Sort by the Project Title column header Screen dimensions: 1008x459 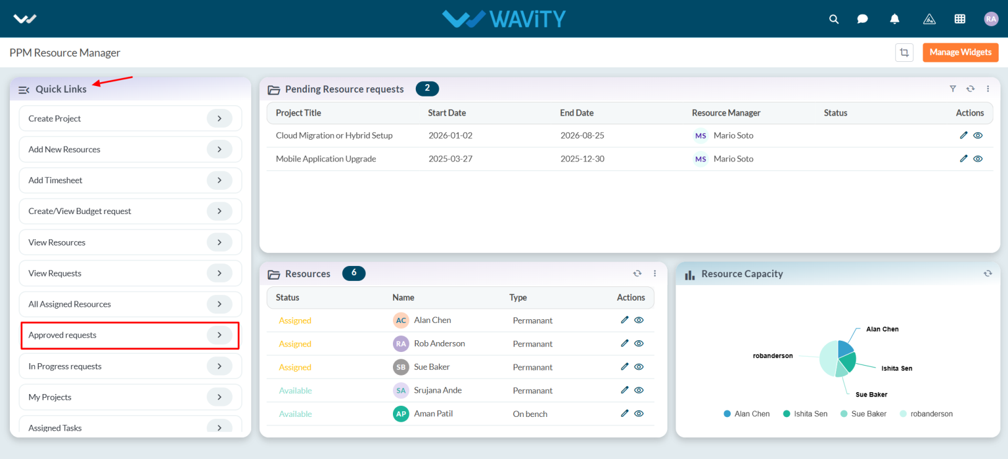coord(298,113)
